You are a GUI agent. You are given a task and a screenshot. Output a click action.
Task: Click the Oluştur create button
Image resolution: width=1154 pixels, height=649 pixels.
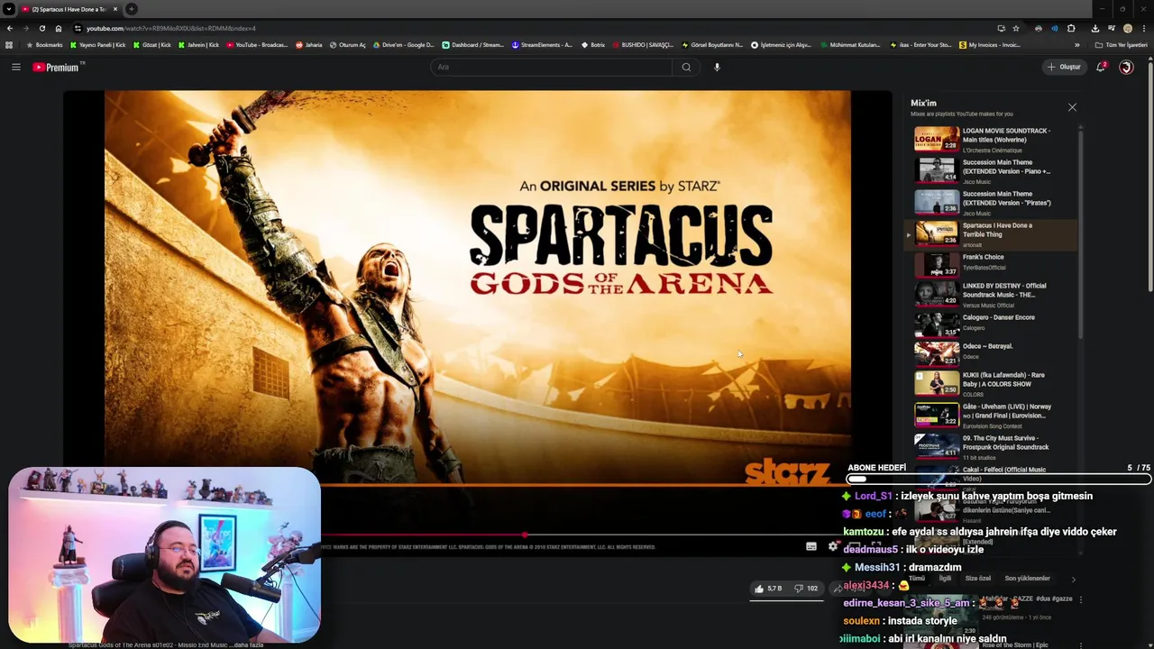1064,67
